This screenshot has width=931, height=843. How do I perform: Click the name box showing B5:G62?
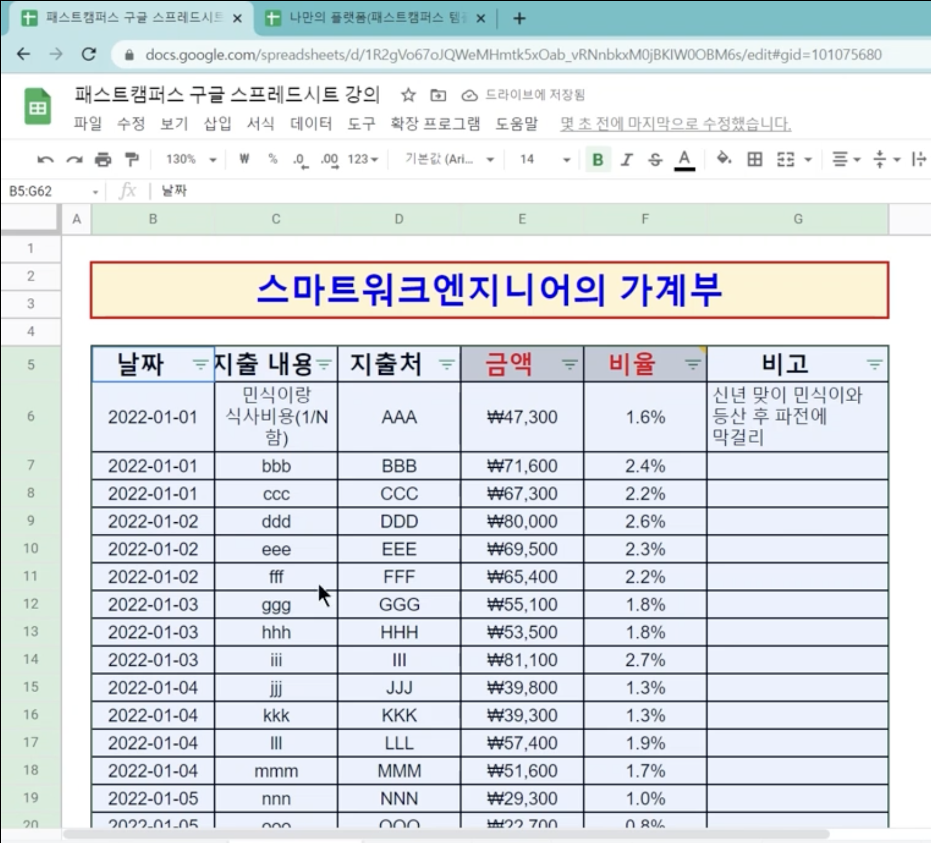click(47, 191)
